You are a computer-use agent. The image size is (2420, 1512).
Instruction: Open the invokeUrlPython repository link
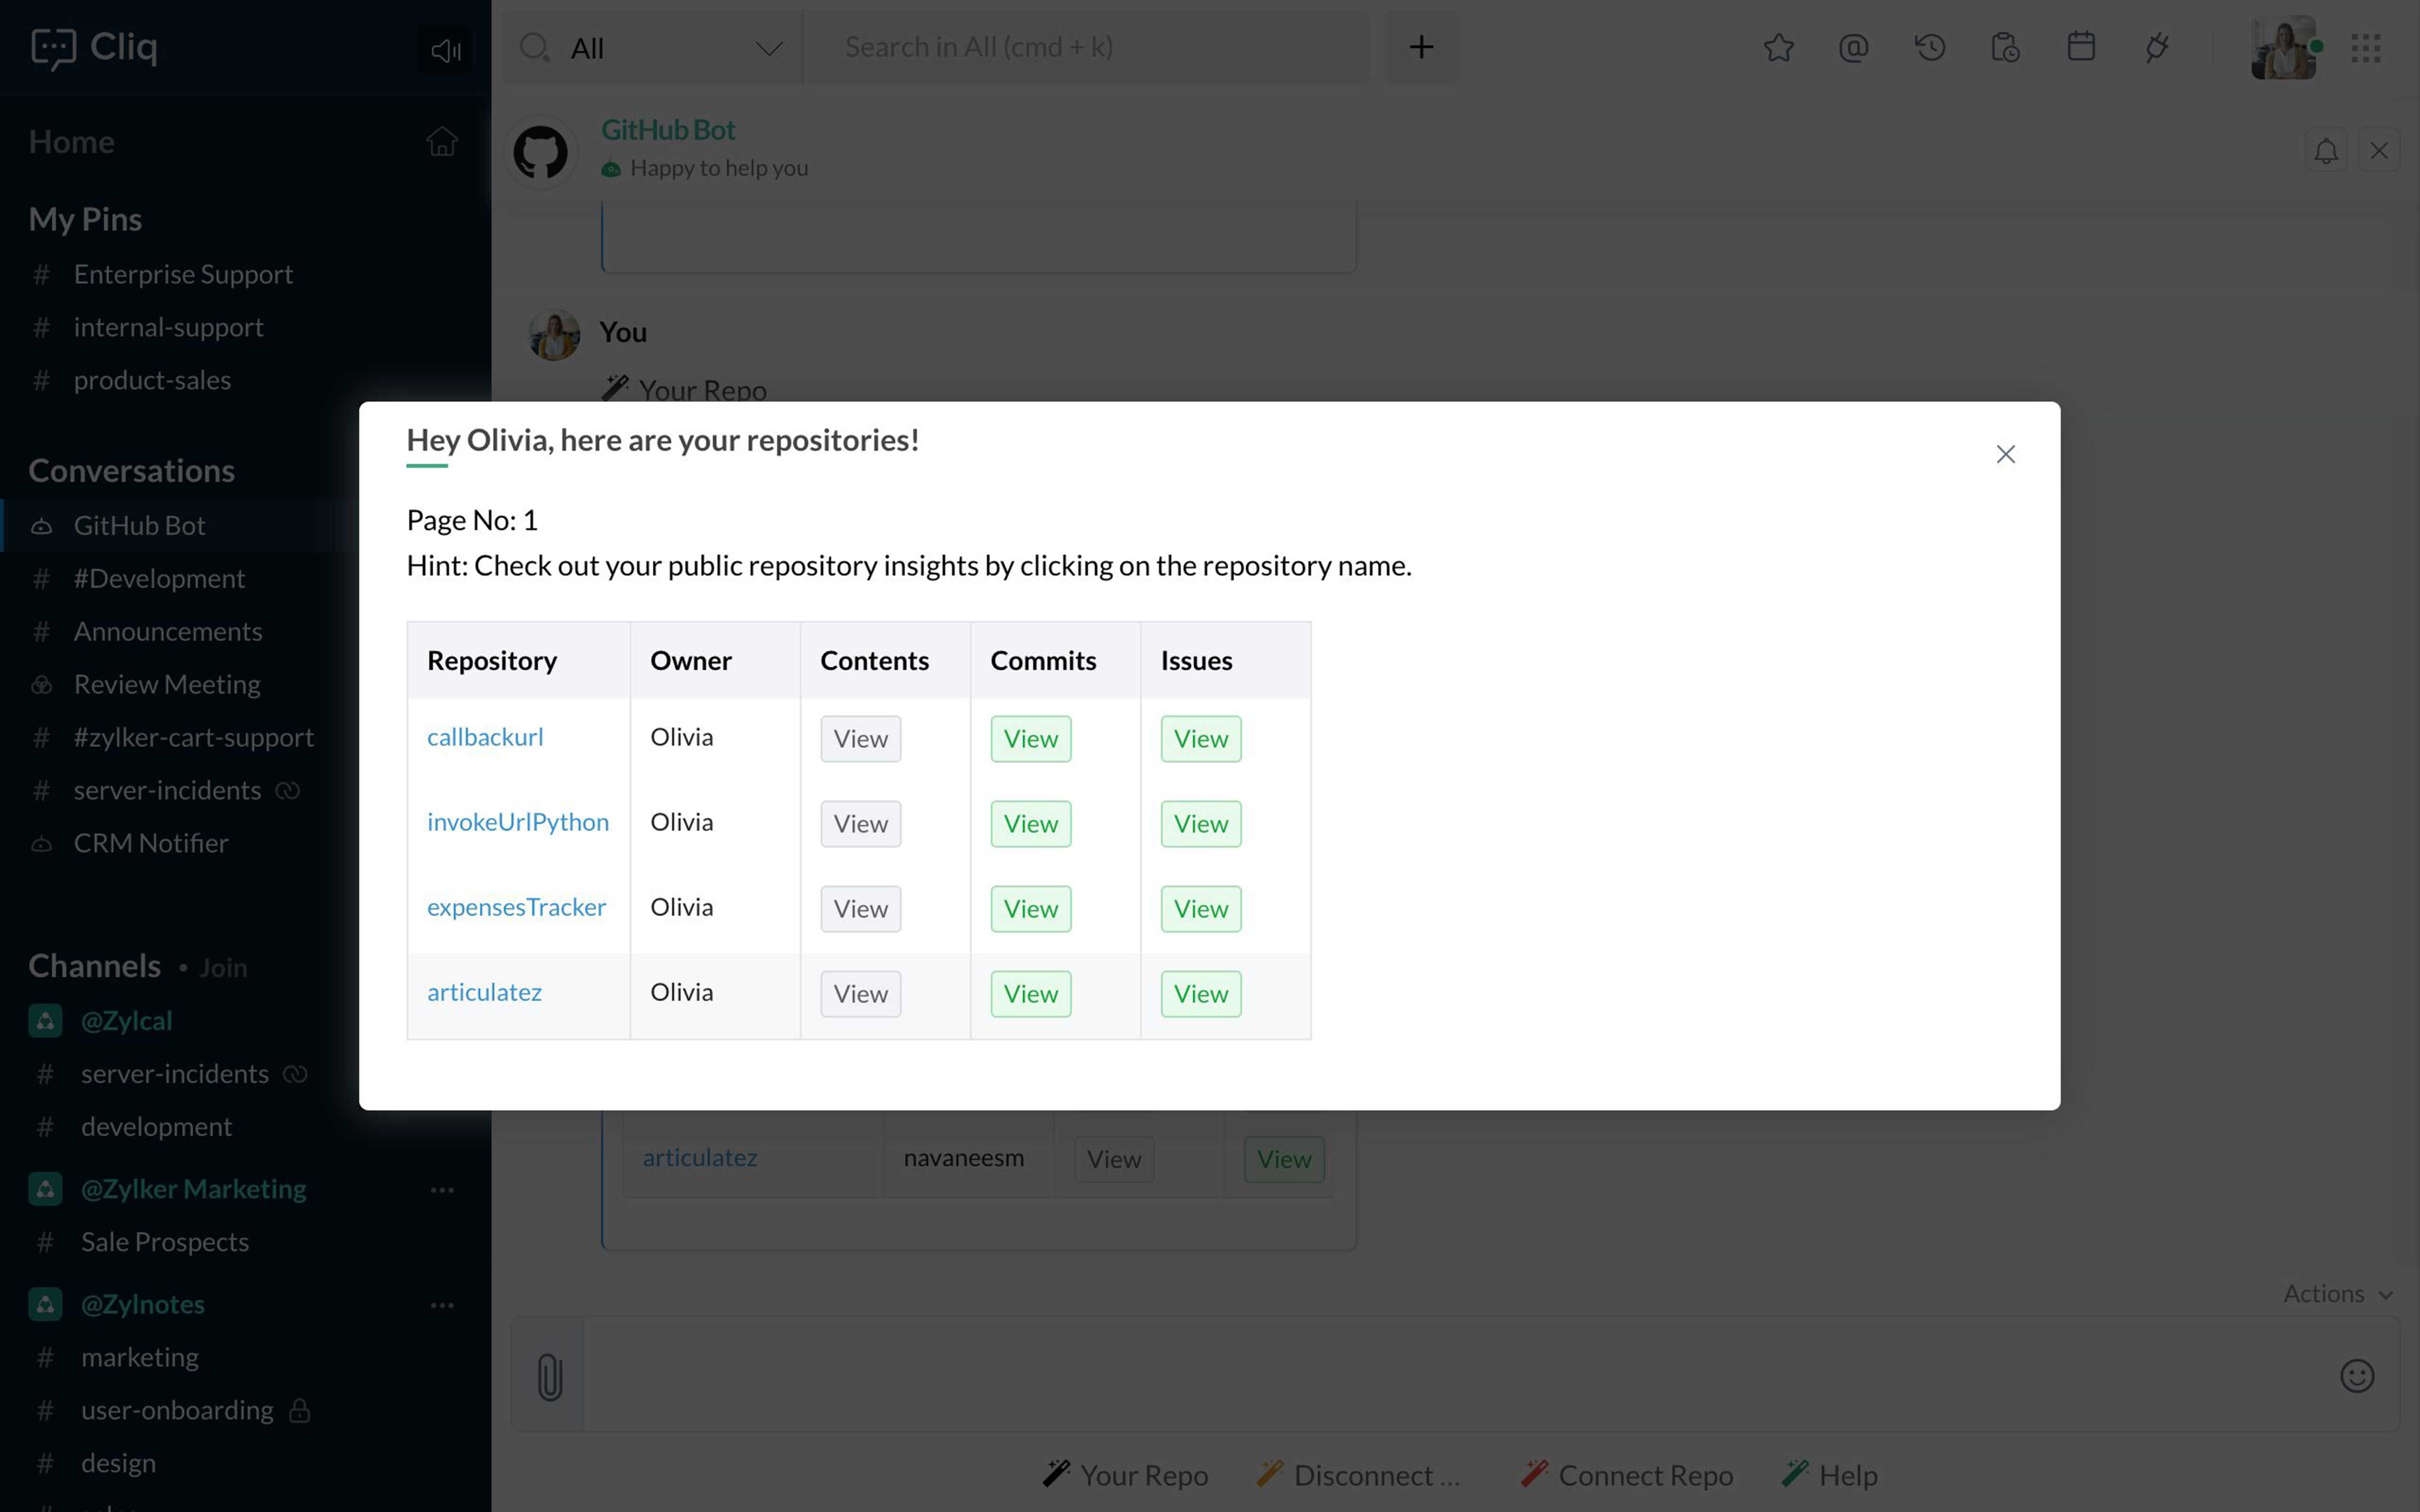click(518, 822)
